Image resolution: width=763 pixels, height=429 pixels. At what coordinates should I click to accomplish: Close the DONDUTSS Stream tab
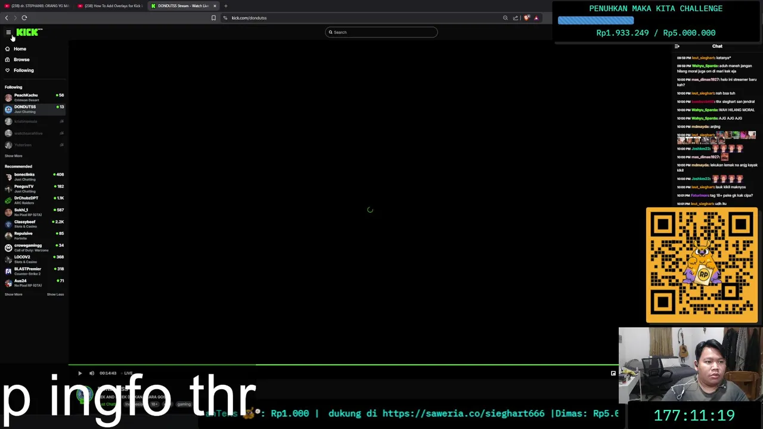coord(215,6)
